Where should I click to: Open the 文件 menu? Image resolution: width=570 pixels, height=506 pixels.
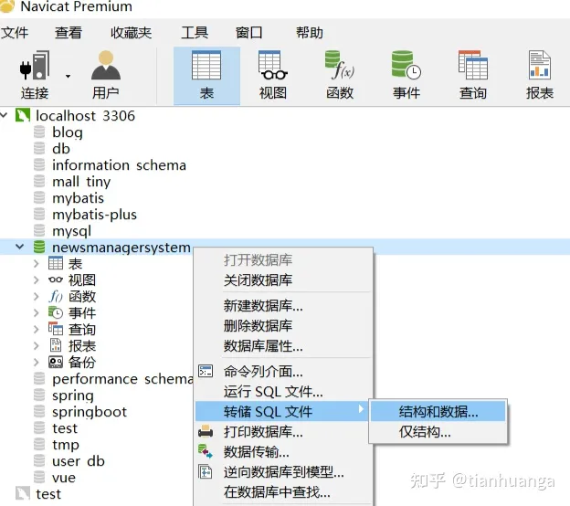(x=15, y=33)
